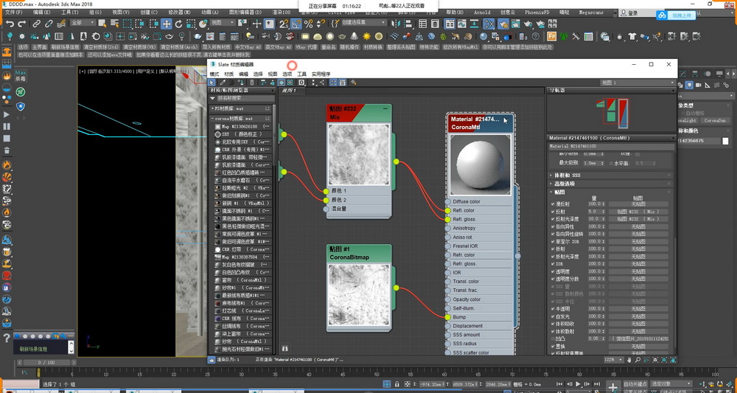Click the Undo arrow in main toolbar

10,24
